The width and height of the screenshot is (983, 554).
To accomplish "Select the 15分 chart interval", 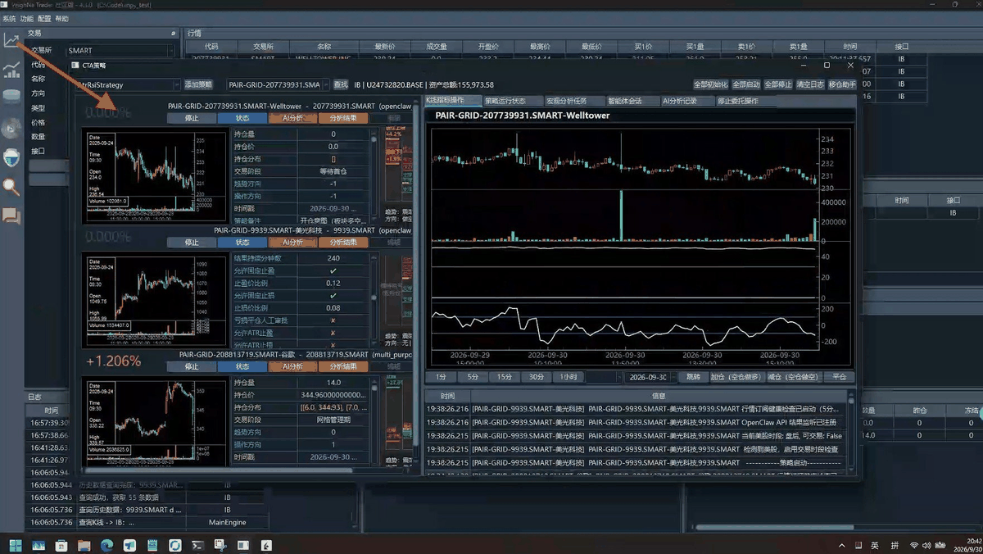I will click(x=504, y=377).
